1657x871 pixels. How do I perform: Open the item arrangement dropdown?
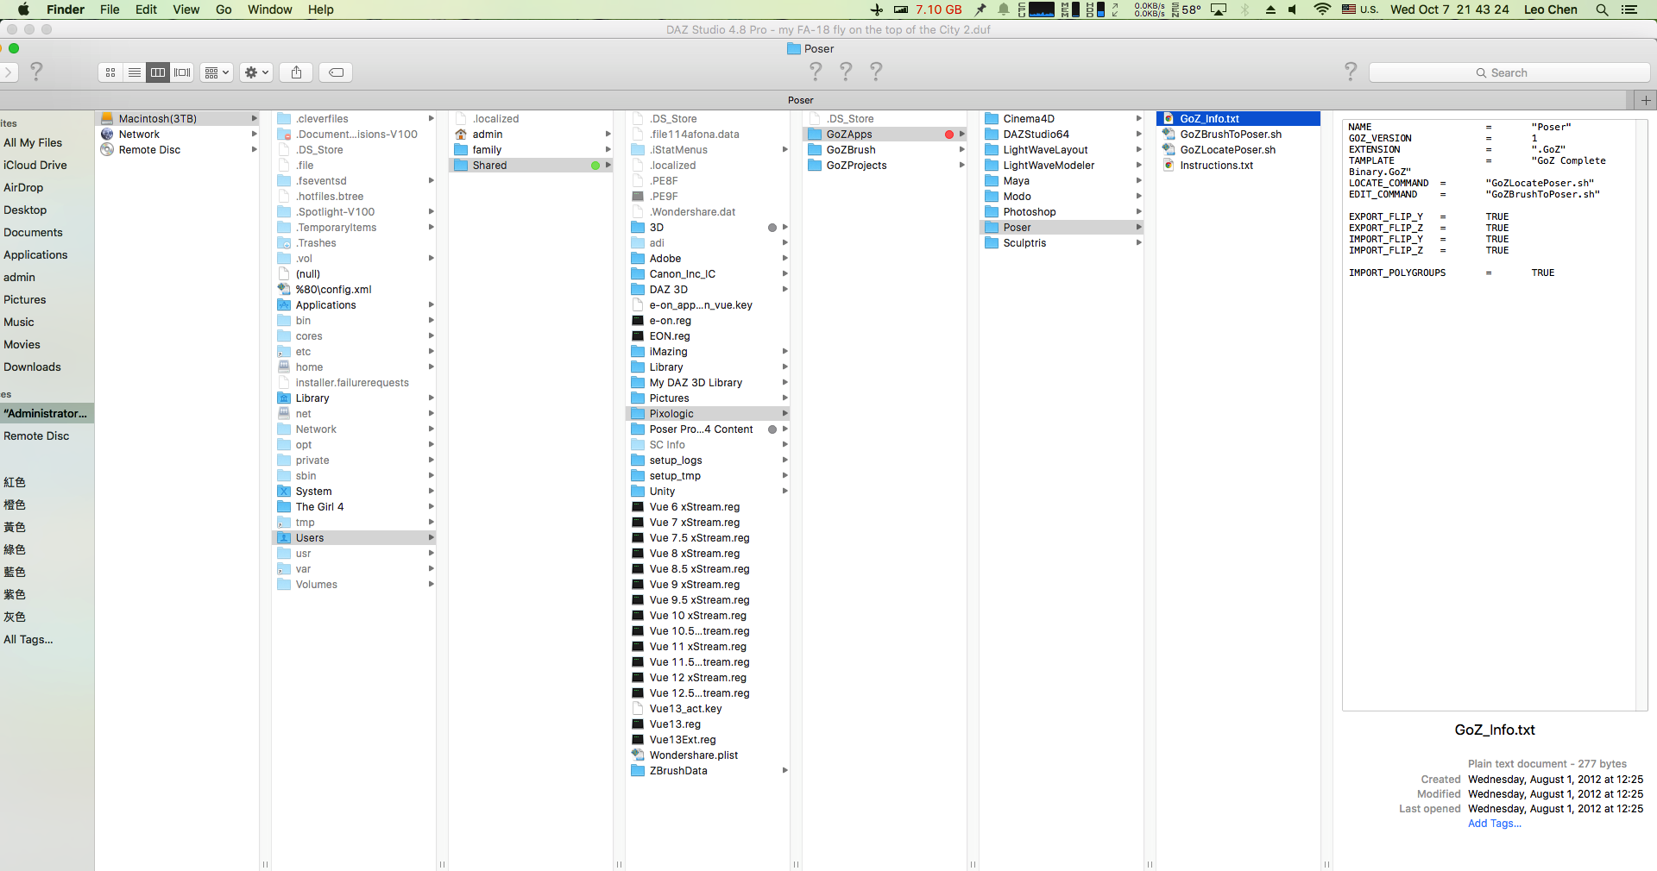[x=217, y=72]
